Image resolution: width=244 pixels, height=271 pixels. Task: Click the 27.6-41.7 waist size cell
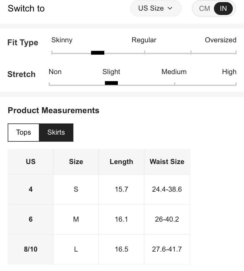[167, 249]
